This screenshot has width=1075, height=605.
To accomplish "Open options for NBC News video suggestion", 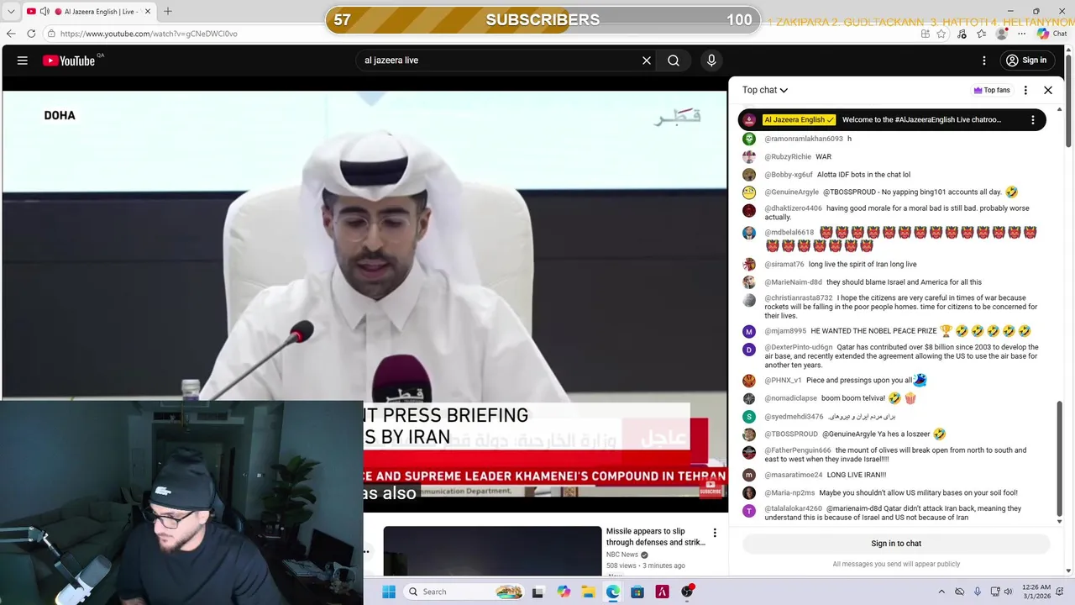I will pyautogui.click(x=715, y=533).
